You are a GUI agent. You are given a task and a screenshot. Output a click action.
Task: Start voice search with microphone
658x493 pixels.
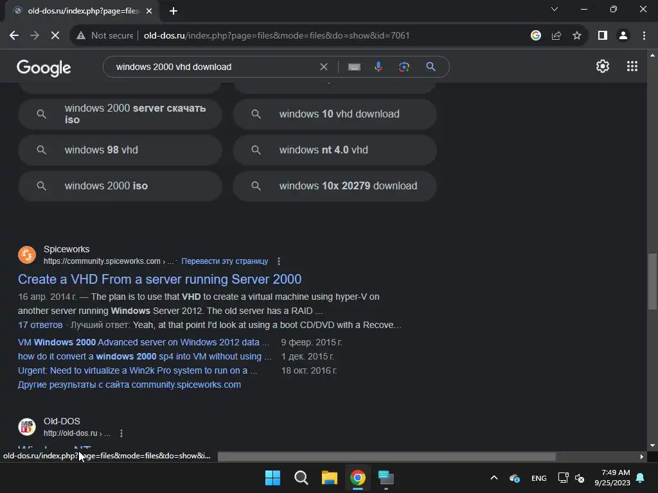tap(378, 67)
